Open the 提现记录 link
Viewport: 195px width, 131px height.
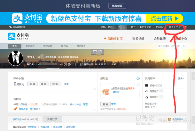(x=58, y=127)
